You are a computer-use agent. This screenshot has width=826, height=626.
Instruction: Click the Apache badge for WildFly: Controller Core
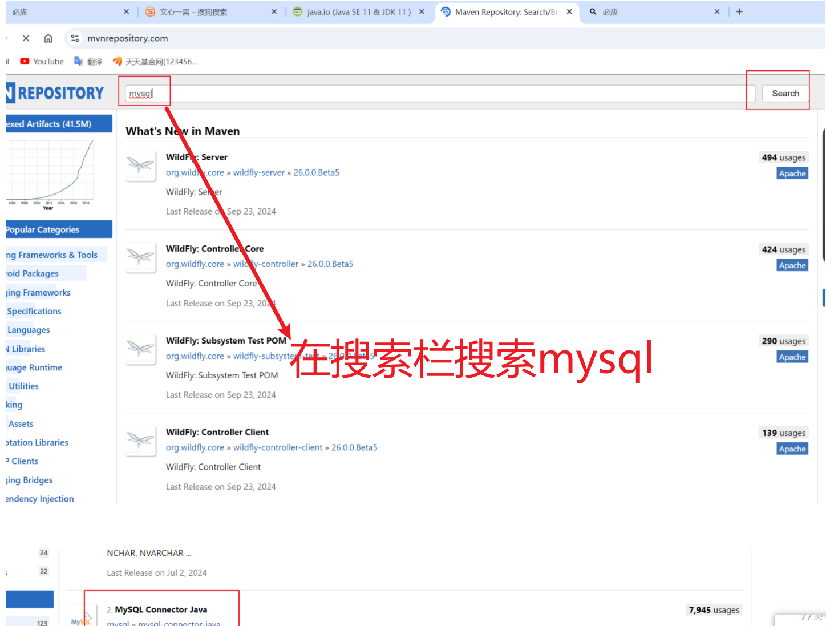tap(792, 265)
